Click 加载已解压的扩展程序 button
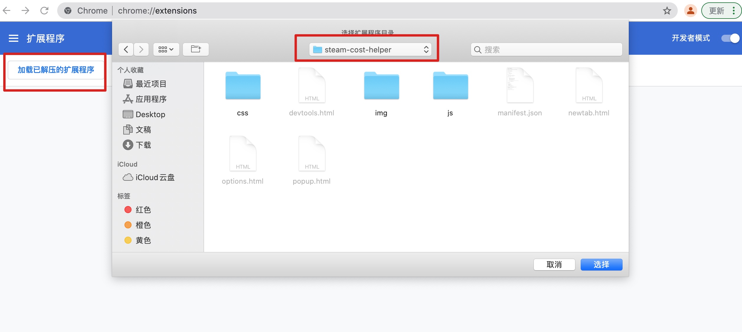This screenshot has height=332, width=742. pyautogui.click(x=56, y=70)
